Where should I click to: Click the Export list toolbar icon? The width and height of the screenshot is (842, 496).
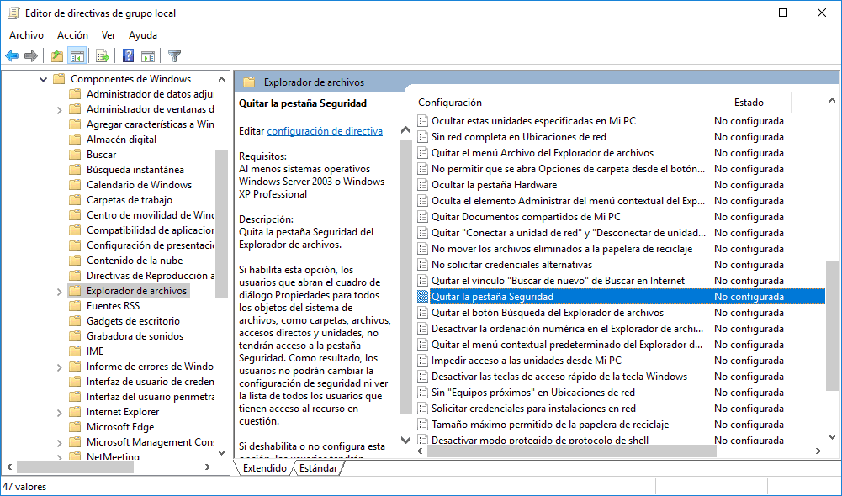(102, 55)
